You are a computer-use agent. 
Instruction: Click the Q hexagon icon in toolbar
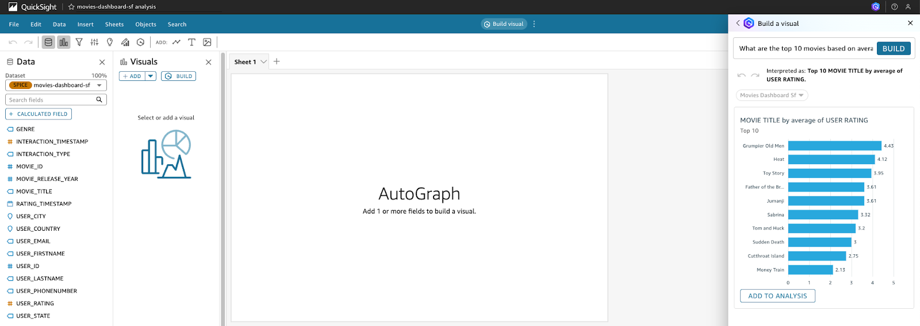(140, 42)
